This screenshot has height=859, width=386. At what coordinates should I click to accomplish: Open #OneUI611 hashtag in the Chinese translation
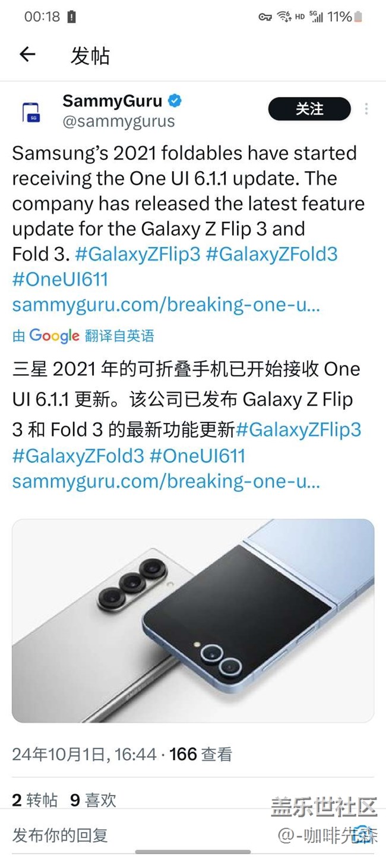pos(197,456)
